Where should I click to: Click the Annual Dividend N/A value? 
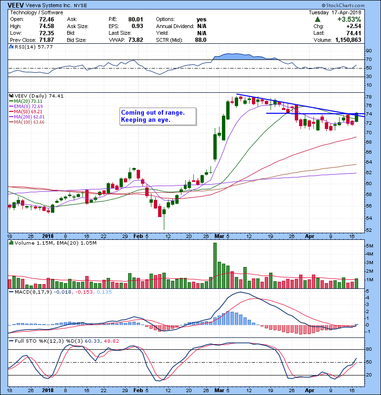(x=202, y=26)
